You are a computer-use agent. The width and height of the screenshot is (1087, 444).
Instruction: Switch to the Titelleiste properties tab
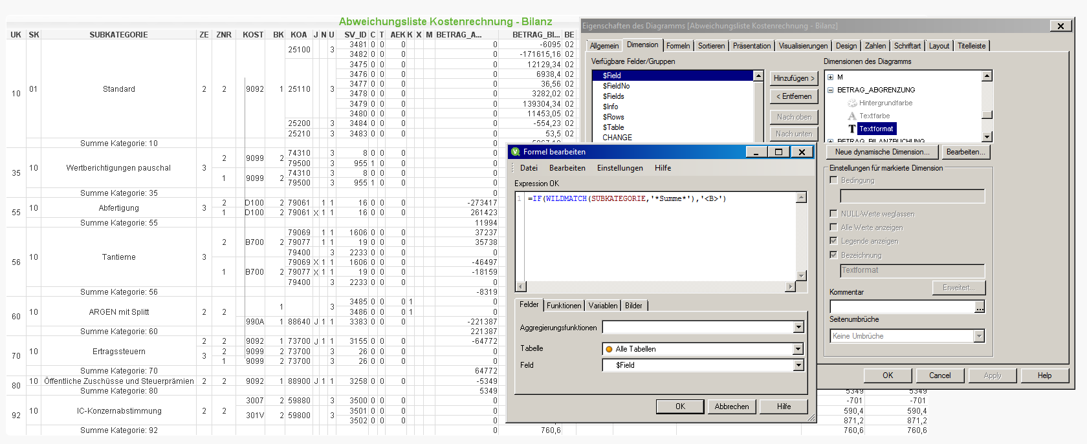coord(971,46)
